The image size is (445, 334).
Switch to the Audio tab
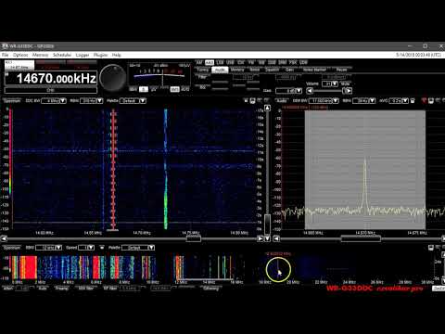coord(220,70)
